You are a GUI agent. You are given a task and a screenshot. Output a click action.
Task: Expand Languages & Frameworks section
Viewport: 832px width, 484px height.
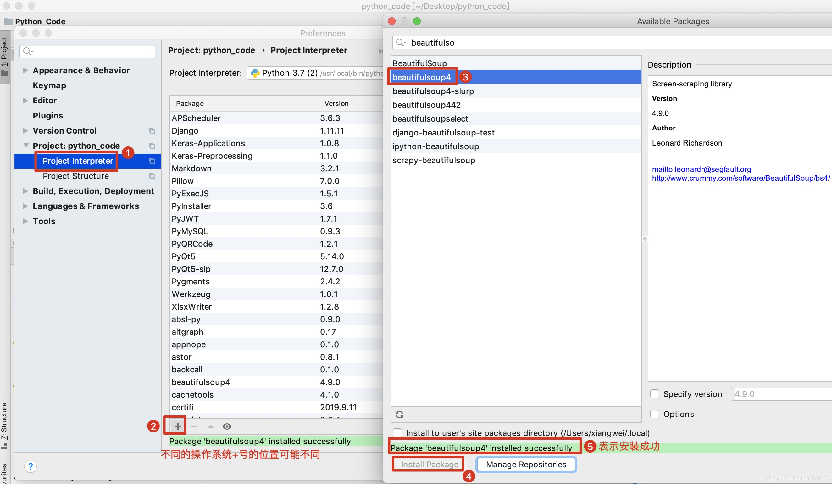point(25,206)
